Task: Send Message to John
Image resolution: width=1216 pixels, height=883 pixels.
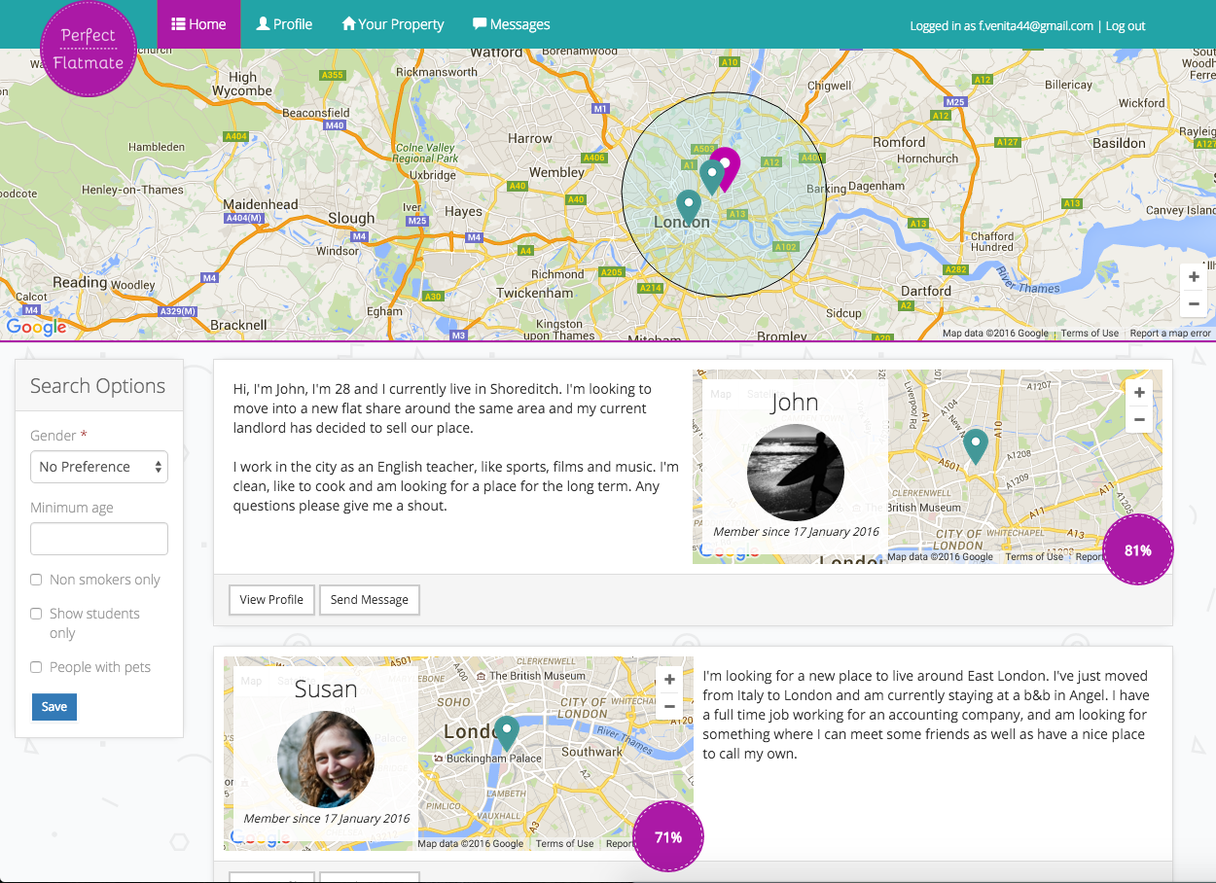Action: 370,600
